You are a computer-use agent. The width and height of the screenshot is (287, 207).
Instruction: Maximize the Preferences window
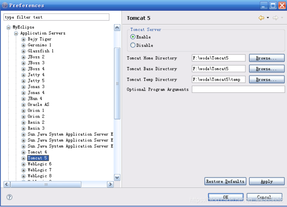[273, 5]
